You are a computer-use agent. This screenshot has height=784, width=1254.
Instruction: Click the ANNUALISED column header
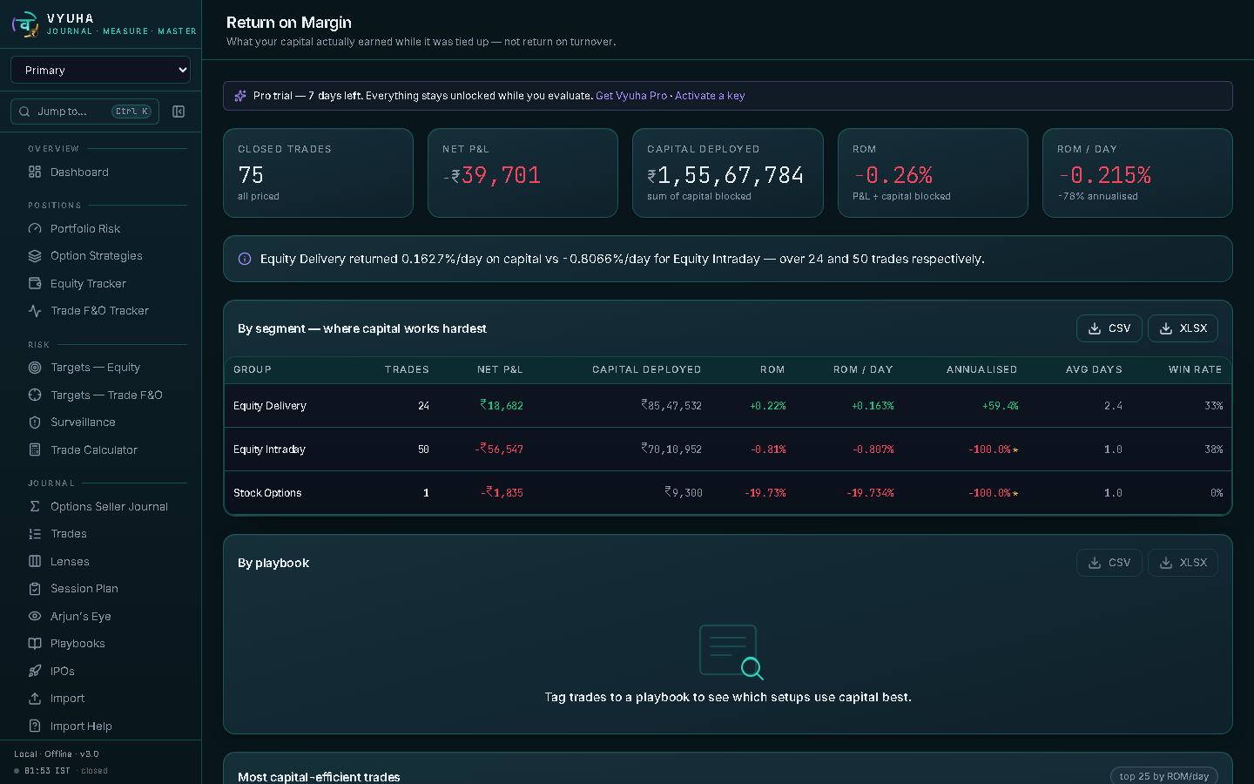[x=982, y=369]
